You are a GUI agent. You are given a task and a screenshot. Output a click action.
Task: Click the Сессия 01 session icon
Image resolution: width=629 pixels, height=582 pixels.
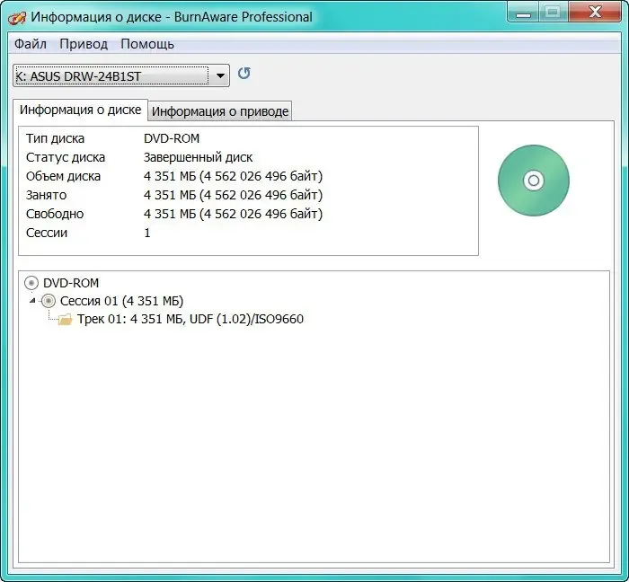(x=49, y=301)
